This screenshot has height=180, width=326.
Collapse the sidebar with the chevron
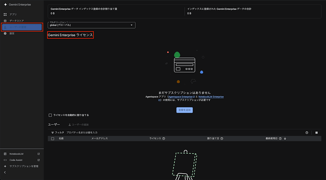5,172
